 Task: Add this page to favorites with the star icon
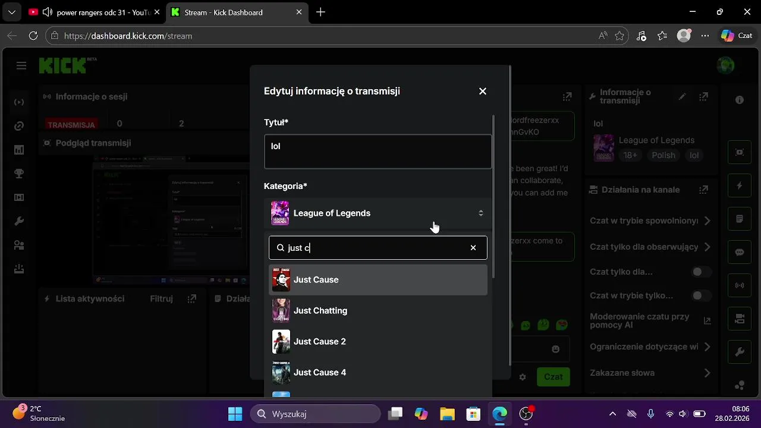[620, 36]
